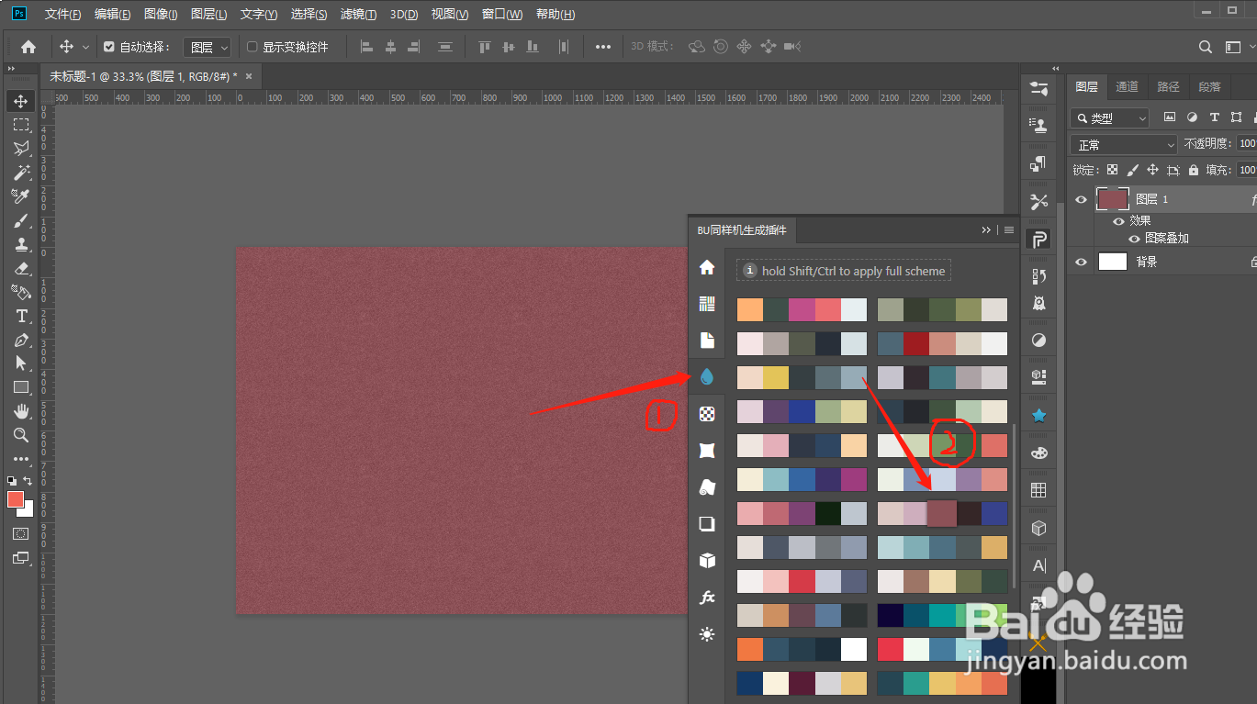This screenshot has width=1257, height=704.
Task: Click the align left edges icon
Action: coord(367,47)
